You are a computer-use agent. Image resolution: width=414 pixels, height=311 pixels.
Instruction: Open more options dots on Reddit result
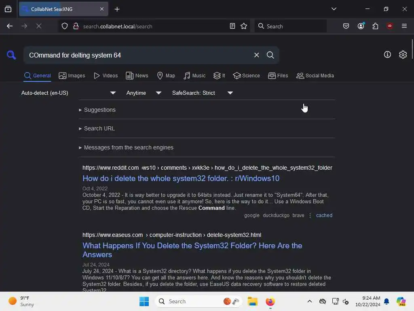[x=310, y=215]
